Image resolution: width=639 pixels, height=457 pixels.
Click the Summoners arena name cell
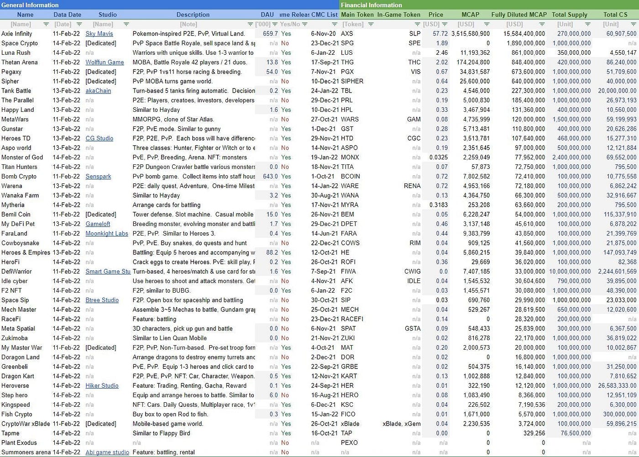pyautogui.click(x=26, y=452)
